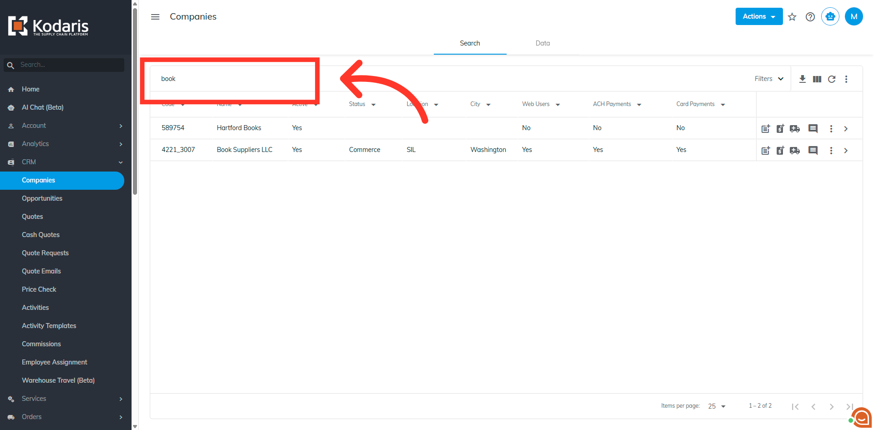874x430 pixels.
Task: Open more options for Hartford Books row
Action: (831, 129)
